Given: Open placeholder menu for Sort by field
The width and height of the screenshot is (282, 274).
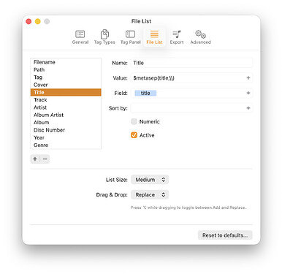Looking at the screenshot, I should click(x=248, y=108).
